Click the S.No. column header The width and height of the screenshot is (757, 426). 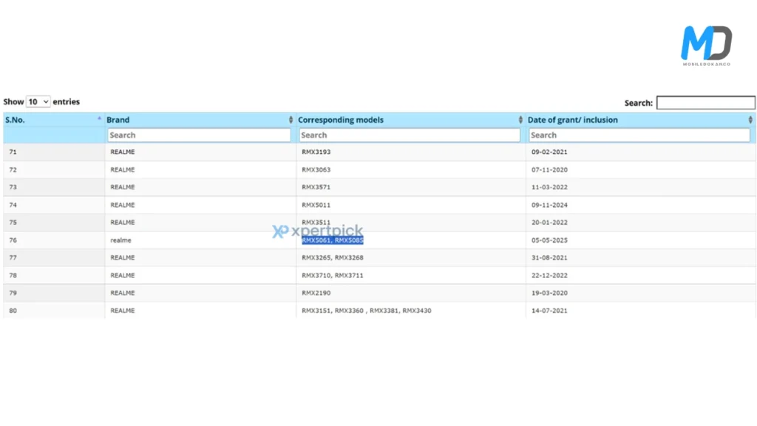tap(15, 120)
